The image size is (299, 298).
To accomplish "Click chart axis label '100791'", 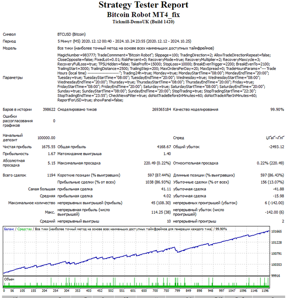I will 276,253.
